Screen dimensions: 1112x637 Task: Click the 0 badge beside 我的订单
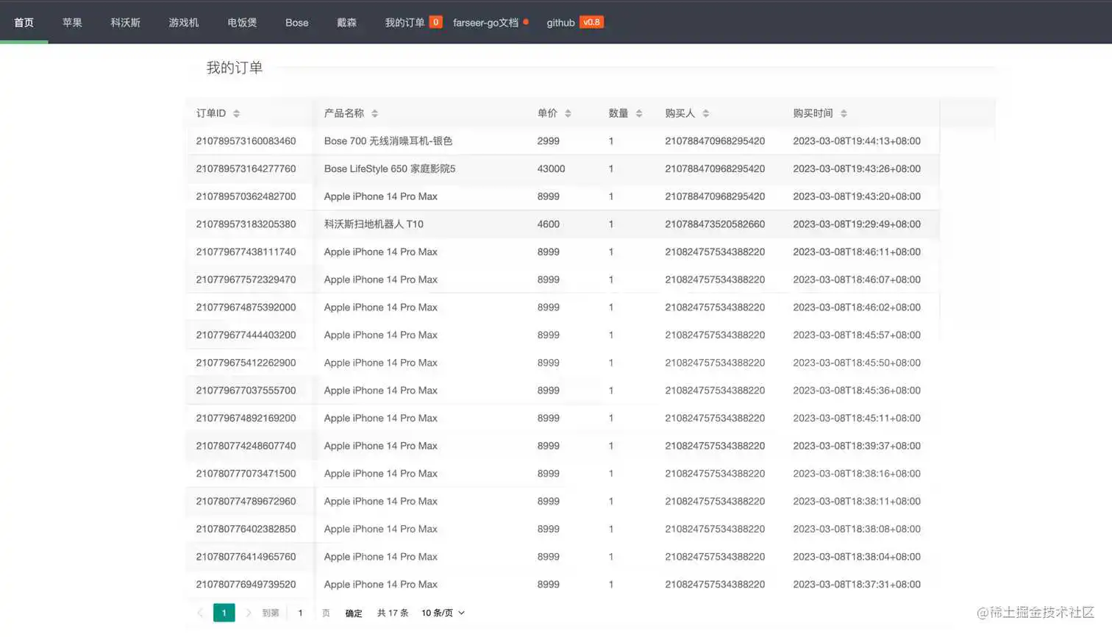(x=435, y=22)
